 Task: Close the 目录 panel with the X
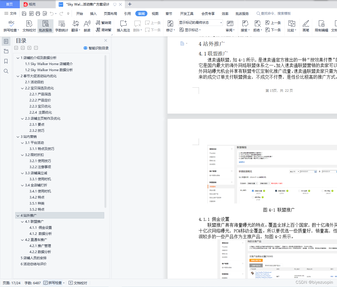(x=106, y=41)
